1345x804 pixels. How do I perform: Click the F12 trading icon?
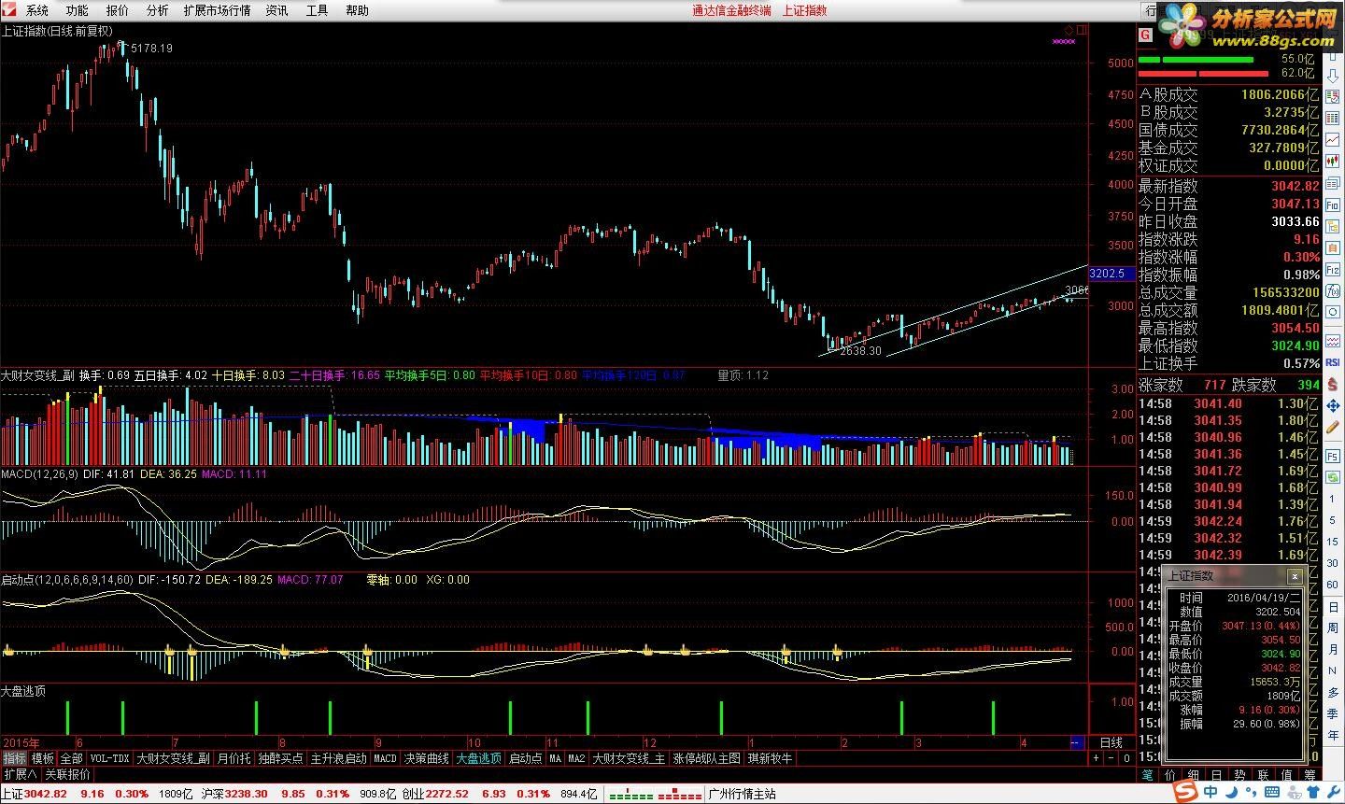pos(1333,270)
